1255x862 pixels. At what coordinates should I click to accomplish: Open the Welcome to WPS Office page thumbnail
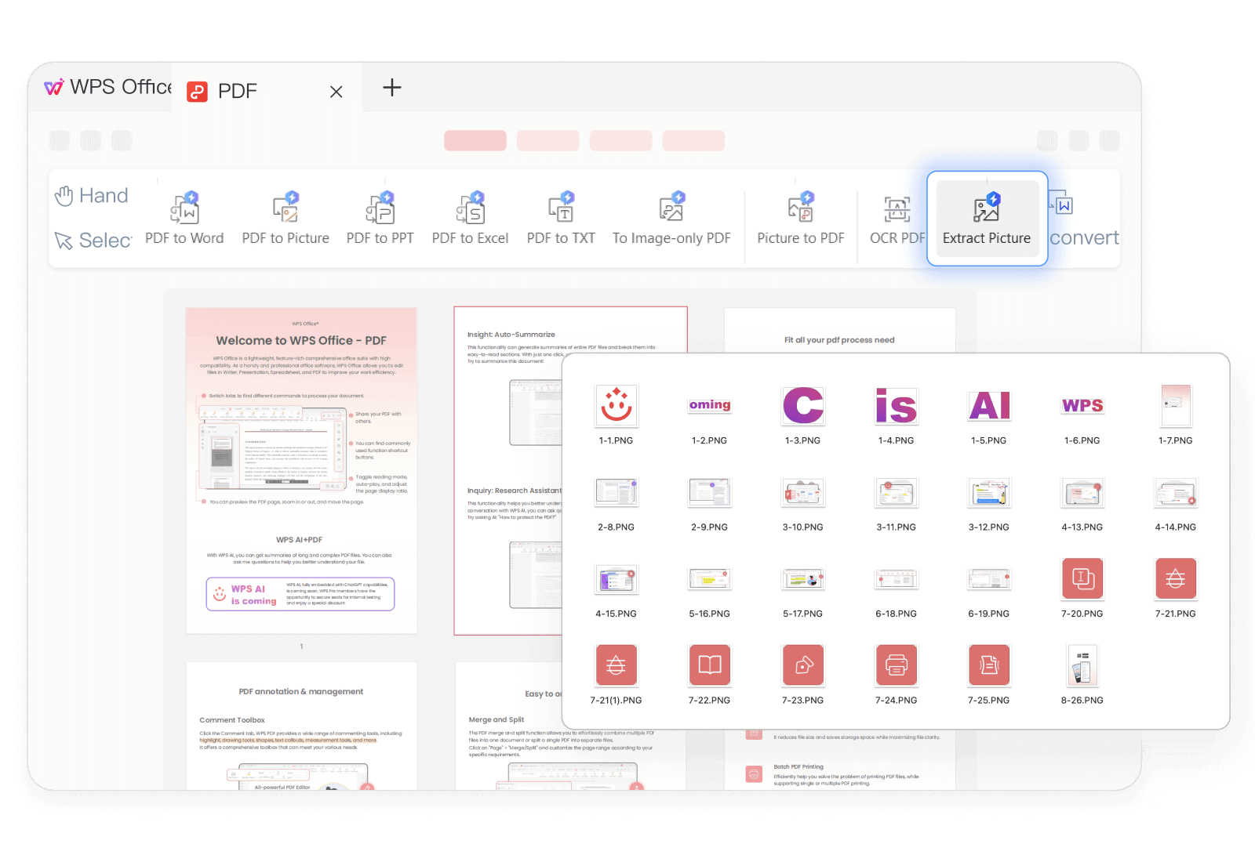(301, 470)
